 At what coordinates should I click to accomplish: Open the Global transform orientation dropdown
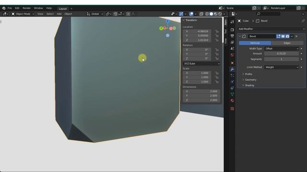coord(95,14)
